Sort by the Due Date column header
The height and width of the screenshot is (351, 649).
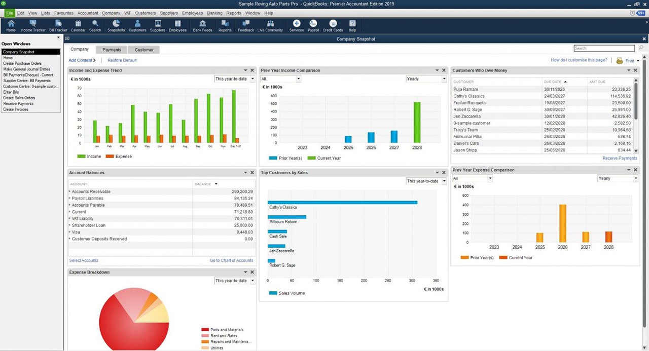click(x=556, y=82)
